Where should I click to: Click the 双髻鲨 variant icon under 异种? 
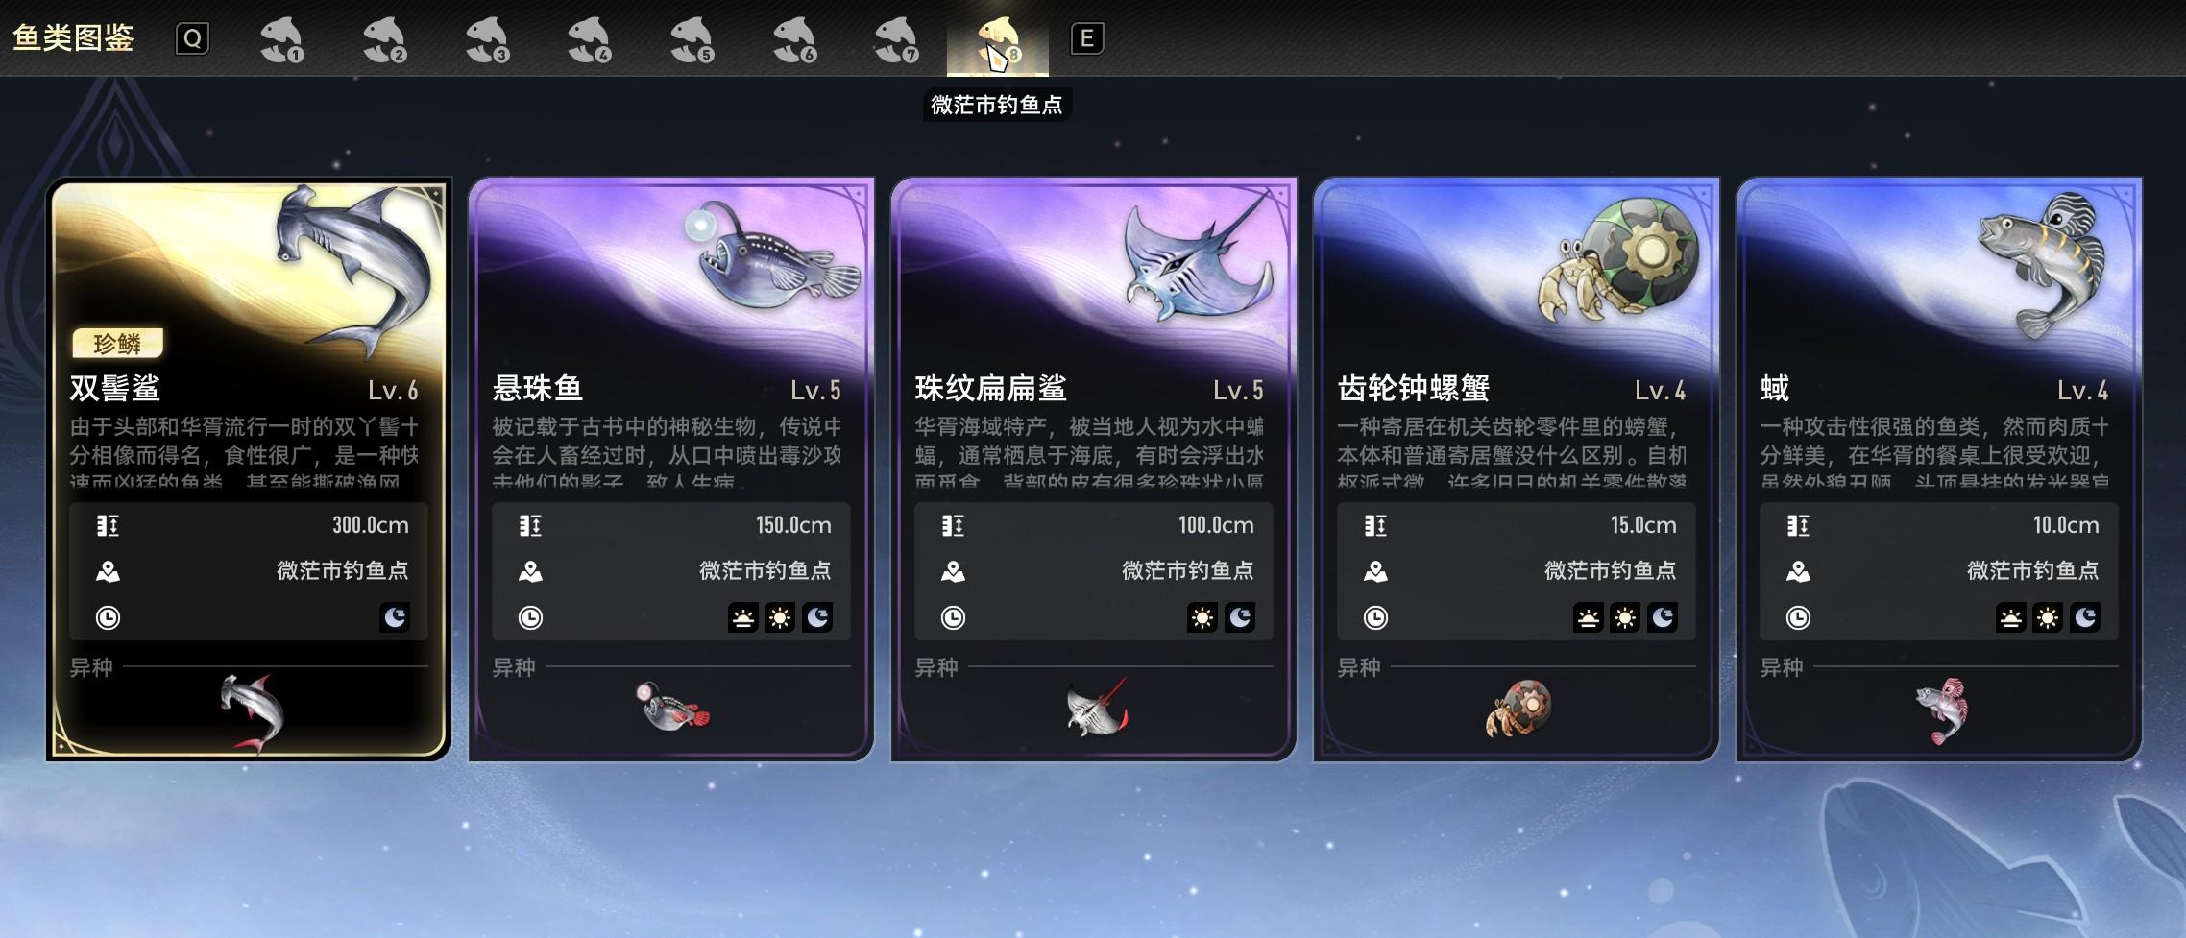[253, 711]
